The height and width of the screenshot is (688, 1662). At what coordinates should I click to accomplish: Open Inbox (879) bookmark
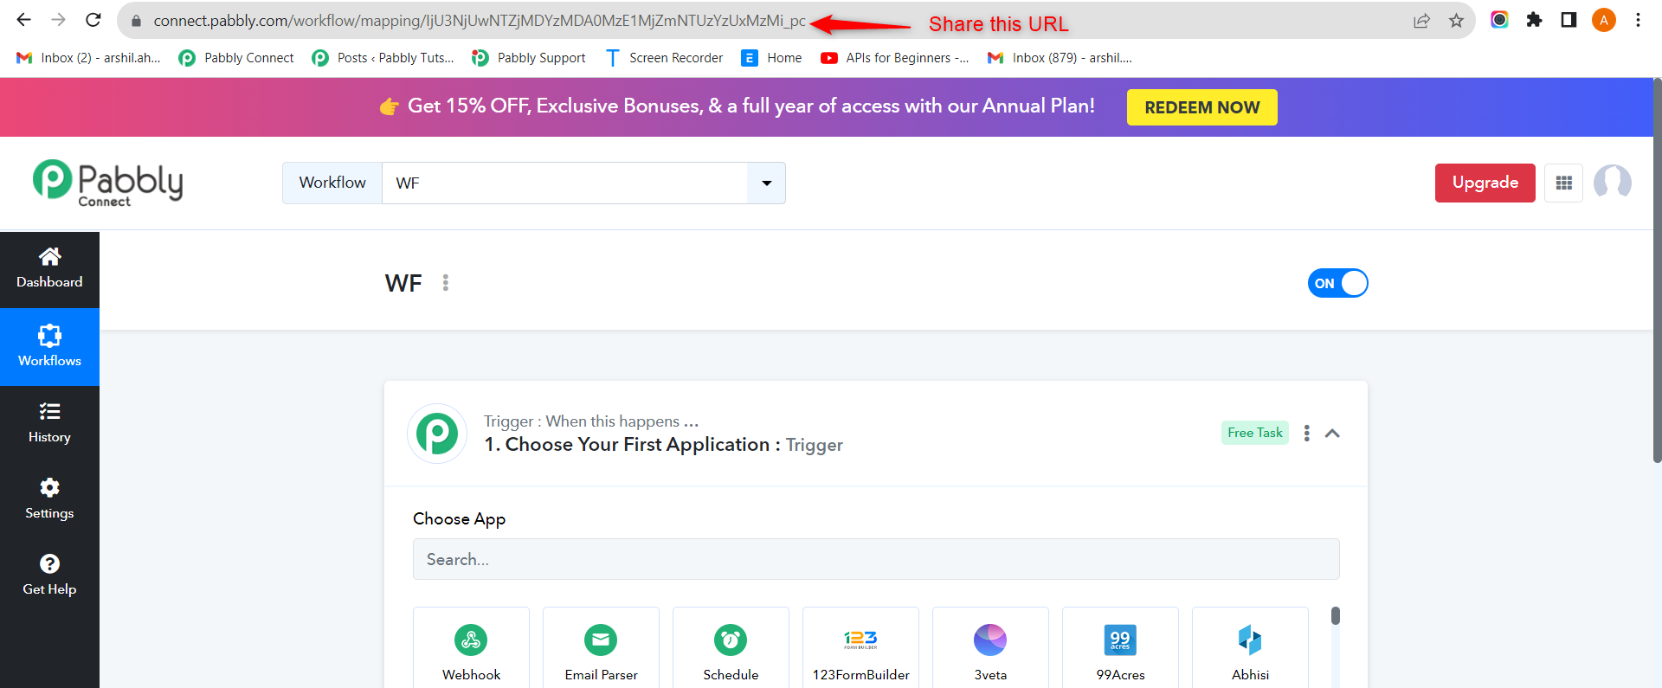pyautogui.click(x=1060, y=58)
